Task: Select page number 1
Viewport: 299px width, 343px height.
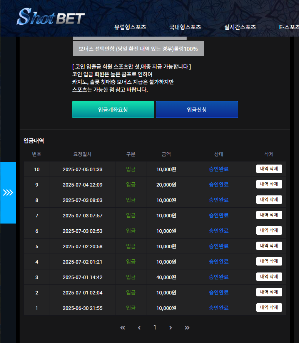Action: pos(155,328)
